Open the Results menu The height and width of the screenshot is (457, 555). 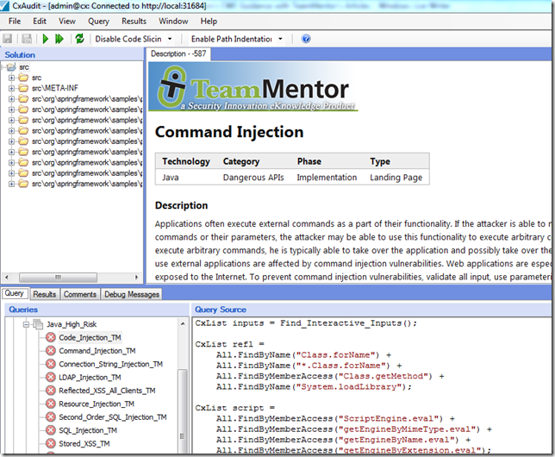pyautogui.click(x=134, y=22)
